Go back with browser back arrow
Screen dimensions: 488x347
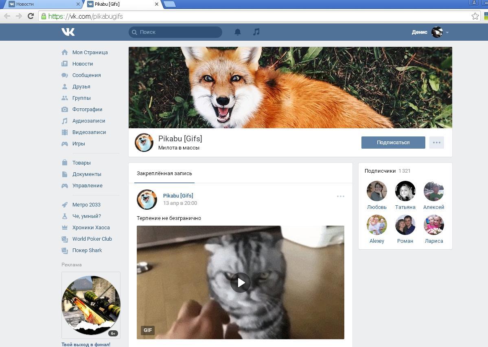pyautogui.click(x=7, y=16)
